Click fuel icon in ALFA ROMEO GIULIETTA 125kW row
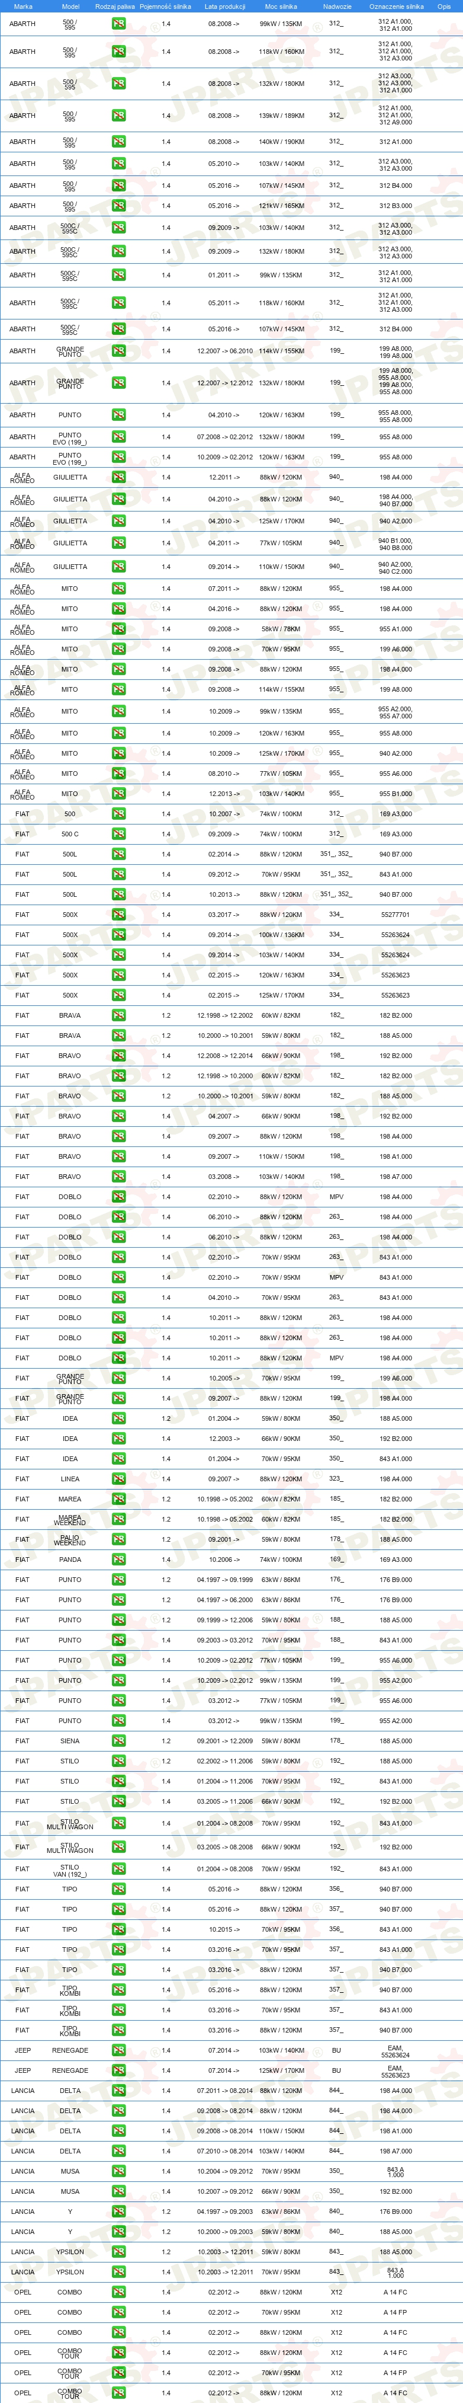The height and width of the screenshot is (2403, 463). (118, 522)
